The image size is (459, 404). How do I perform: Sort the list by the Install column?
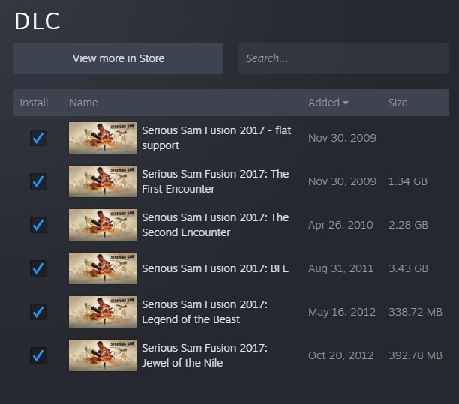coord(34,103)
